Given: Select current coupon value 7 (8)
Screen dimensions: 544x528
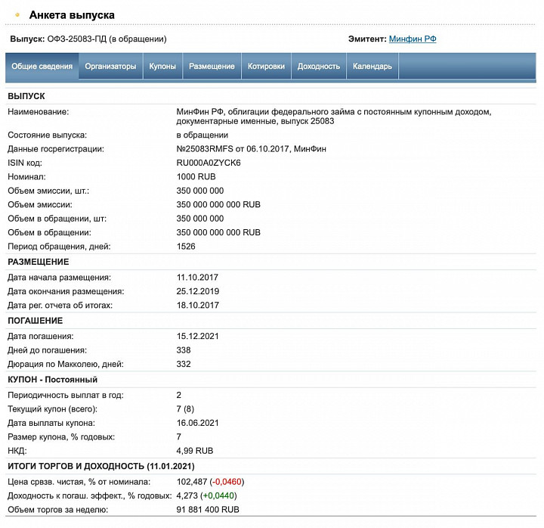Looking at the screenshot, I should [x=185, y=408].
